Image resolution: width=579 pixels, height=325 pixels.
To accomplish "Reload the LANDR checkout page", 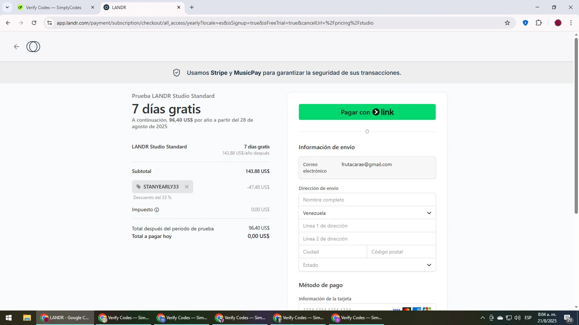I will point(34,23).
